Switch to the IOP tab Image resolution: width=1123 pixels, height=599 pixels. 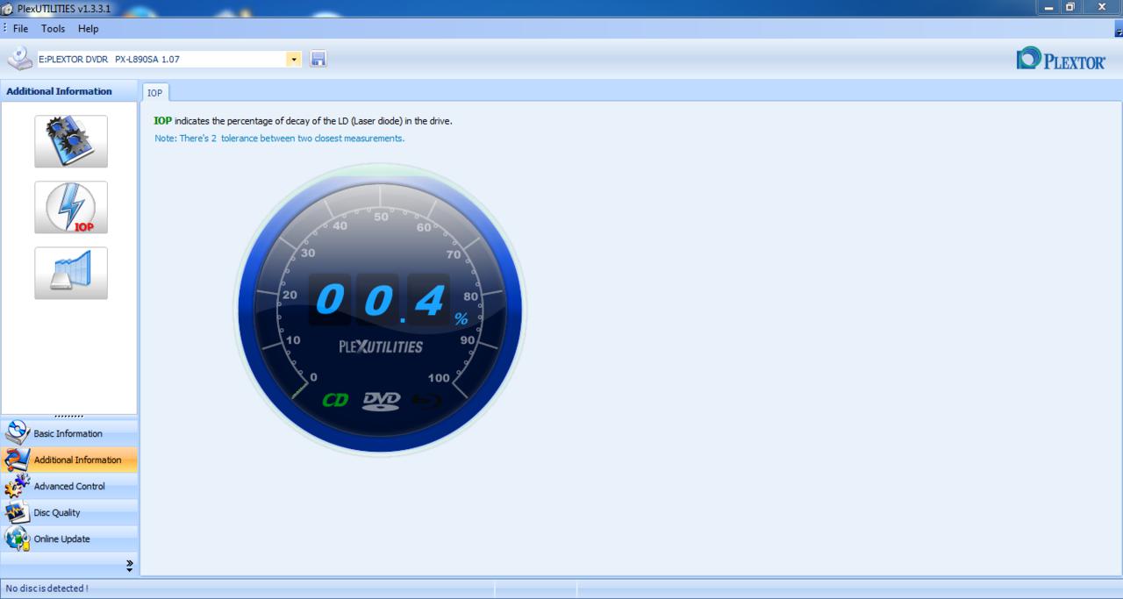tap(154, 92)
